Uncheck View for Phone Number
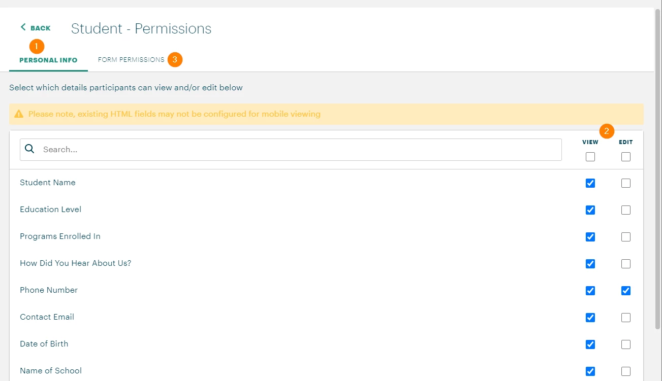662x381 pixels. click(590, 291)
